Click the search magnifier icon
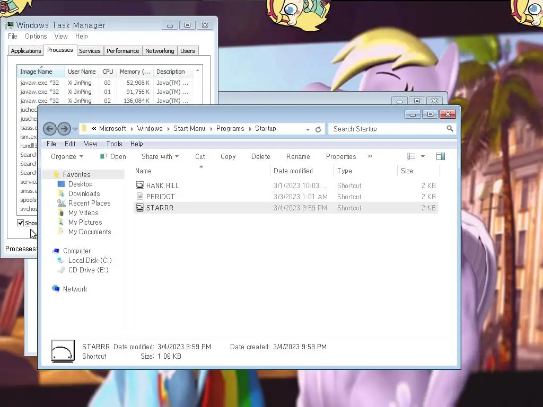 click(x=450, y=129)
